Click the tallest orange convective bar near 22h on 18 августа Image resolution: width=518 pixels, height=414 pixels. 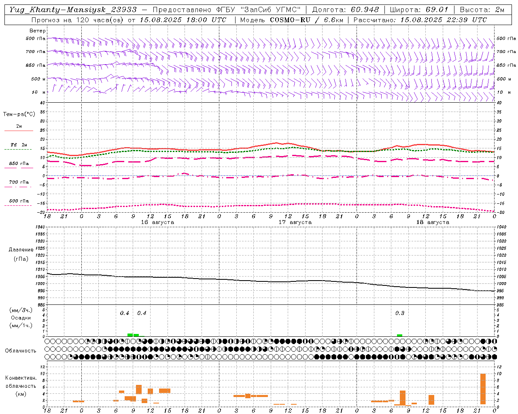point(483,389)
